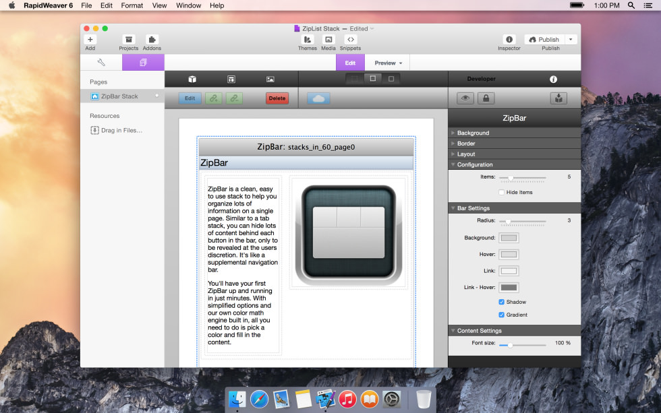Open Spotlight search in menu bar

[631, 5]
